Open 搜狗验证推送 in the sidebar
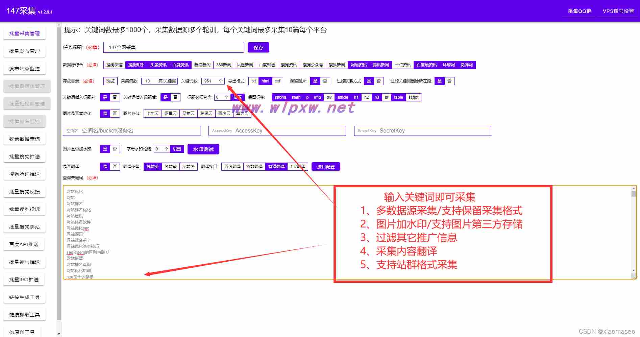640x337 pixels. 24,174
